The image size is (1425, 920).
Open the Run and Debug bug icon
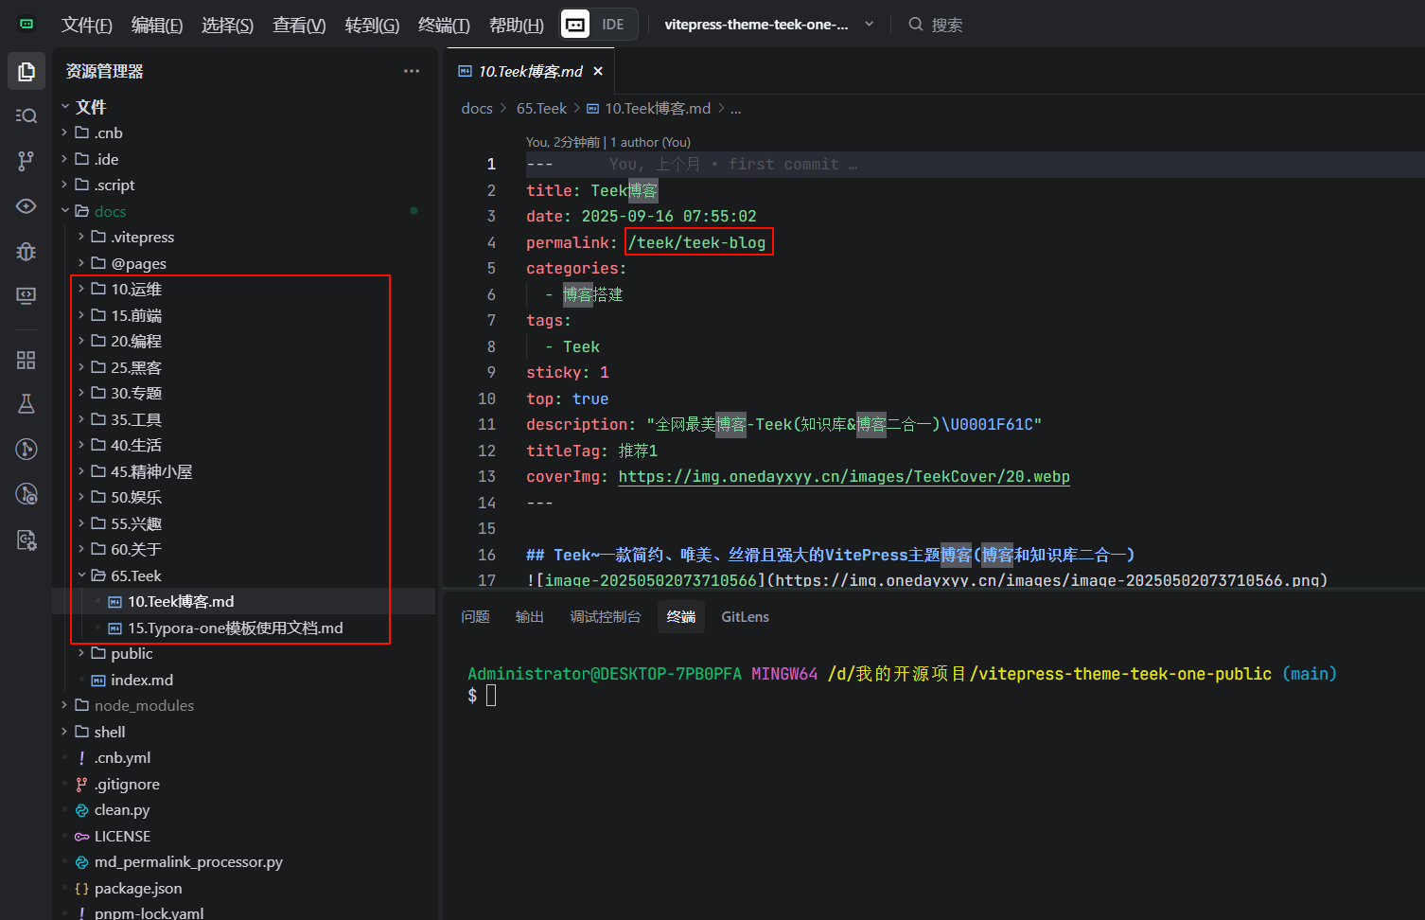tap(26, 251)
